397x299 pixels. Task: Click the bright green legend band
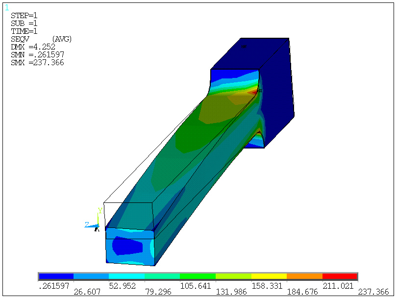198,276
